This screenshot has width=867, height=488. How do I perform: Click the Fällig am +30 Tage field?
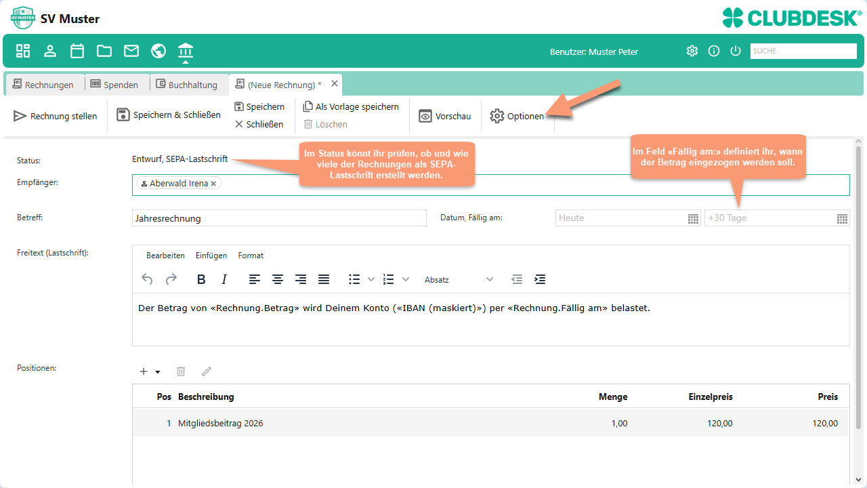[777, 218]
